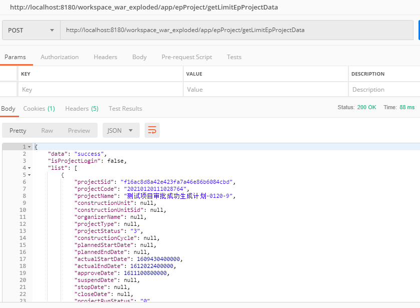Click the Key parameter input cell
Image resolution: width=420 pixels, height=308 pixels.
(101, 90)
